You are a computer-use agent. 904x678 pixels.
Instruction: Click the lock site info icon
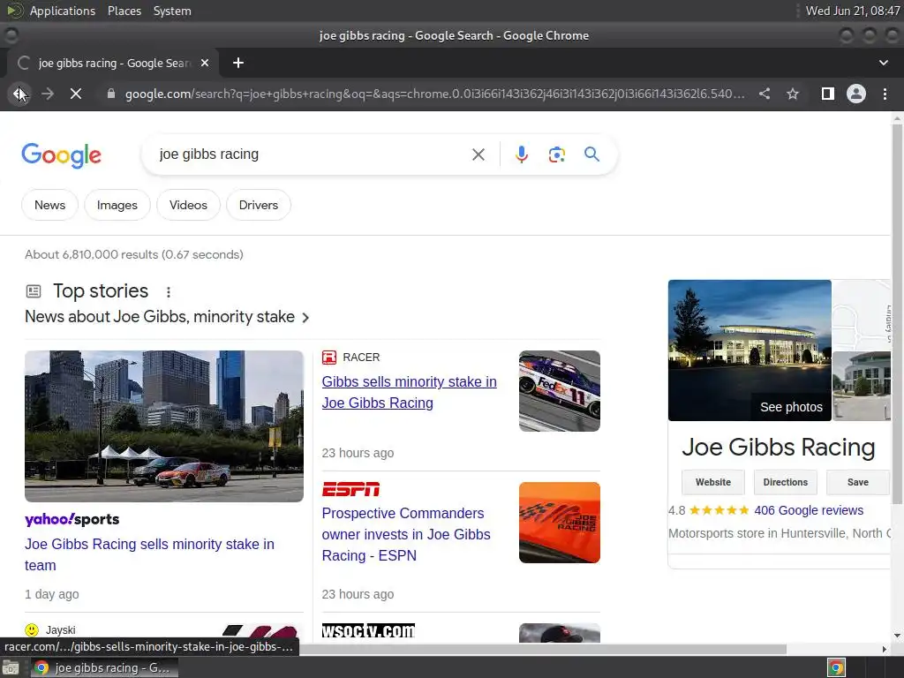click(x=111, y=94)
